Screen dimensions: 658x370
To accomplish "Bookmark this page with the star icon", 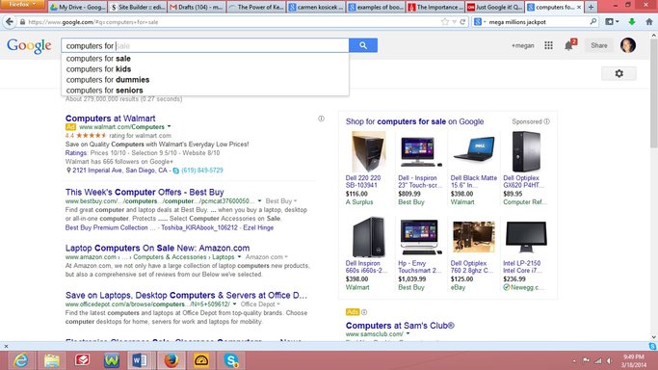I will click(445, 22).
